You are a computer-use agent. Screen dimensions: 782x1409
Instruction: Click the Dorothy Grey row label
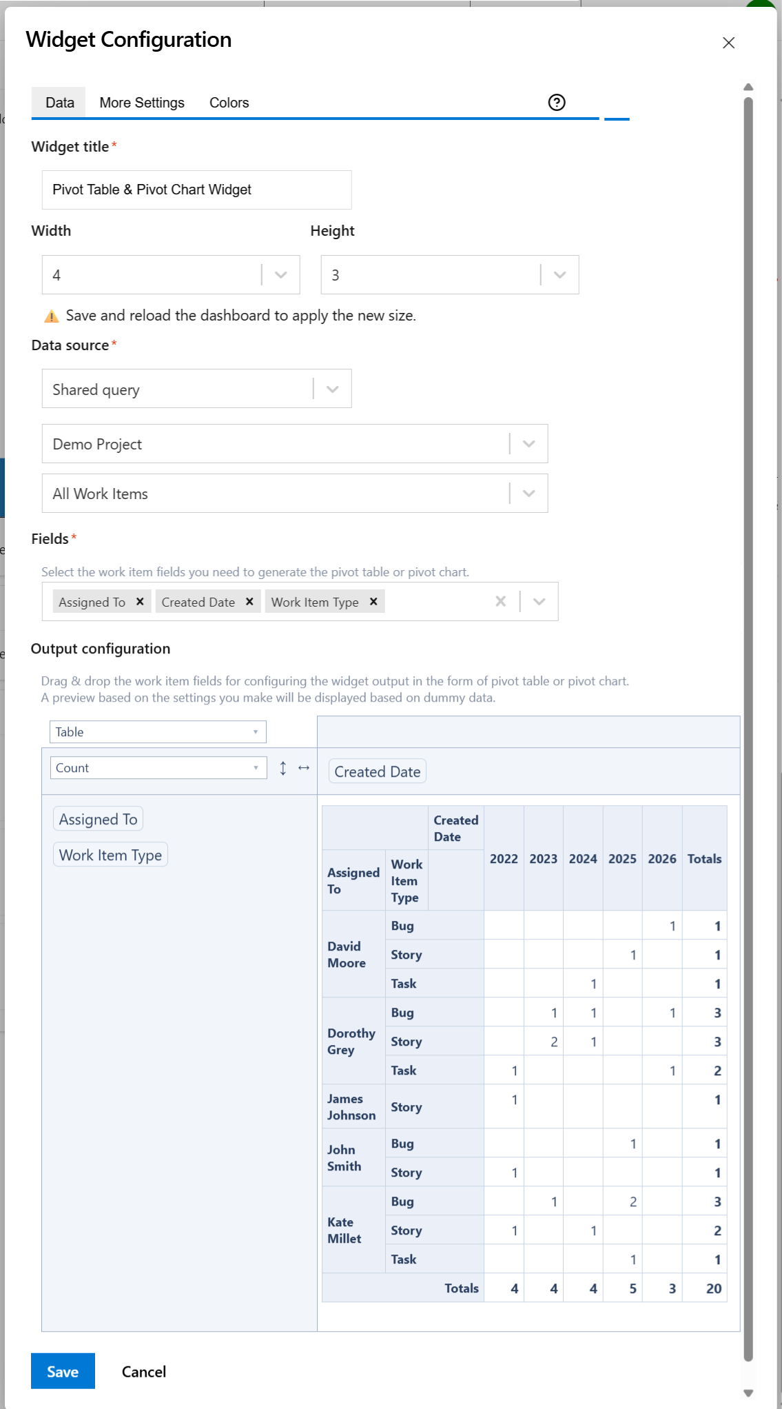(353, 1042)
